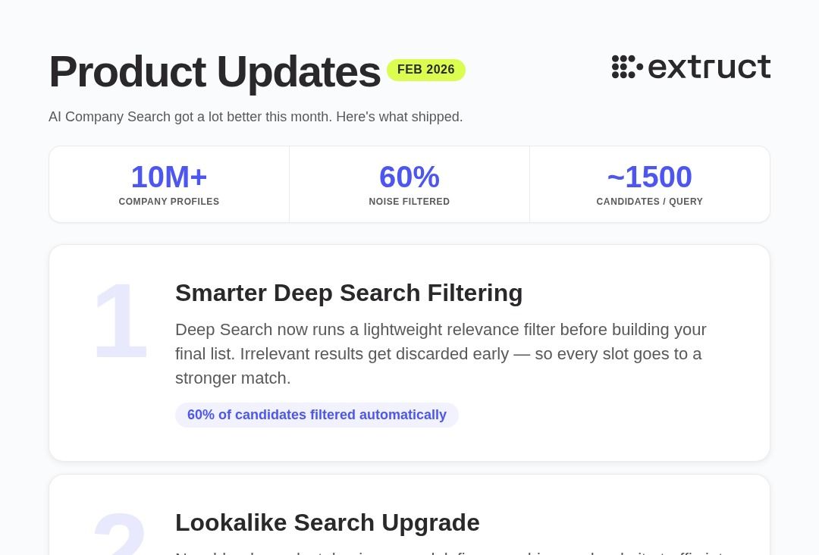Click the Lookalike Search Upgrade title
The height and width of the screenshot is (555, 819).
[328, 522]
